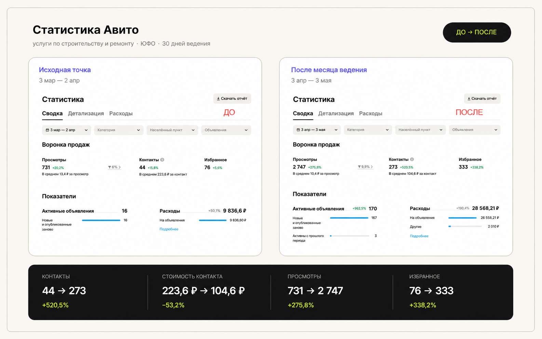Image resolution: width=542 pixels, height=339 pixels.
Task: Click the Контакты value 273 in the right panel
Action: [x=393, y=167]
